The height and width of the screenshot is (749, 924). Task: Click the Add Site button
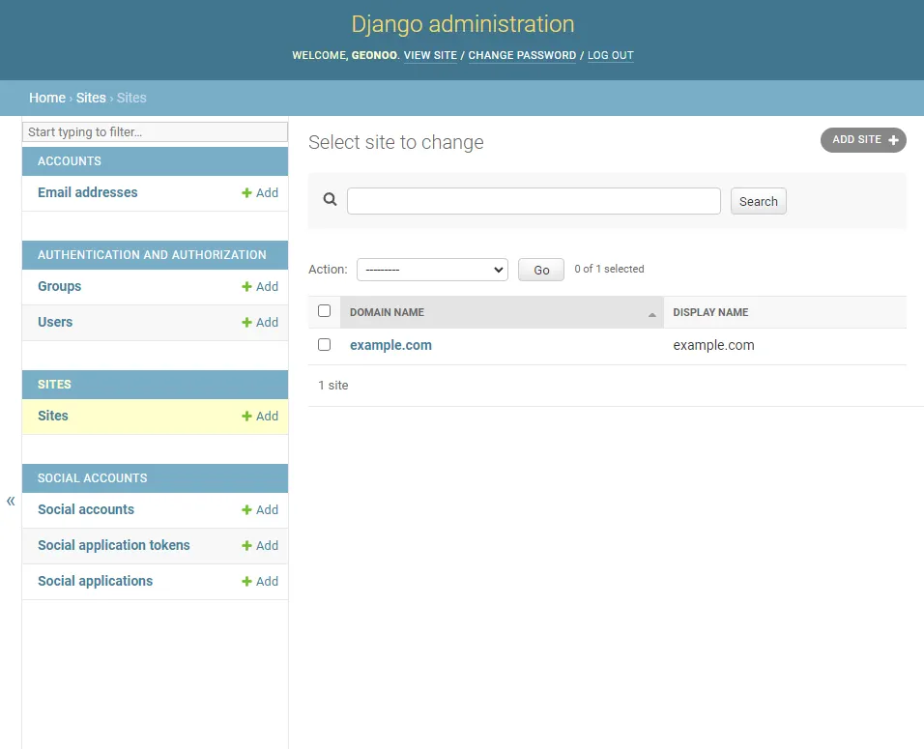[863, 140]
